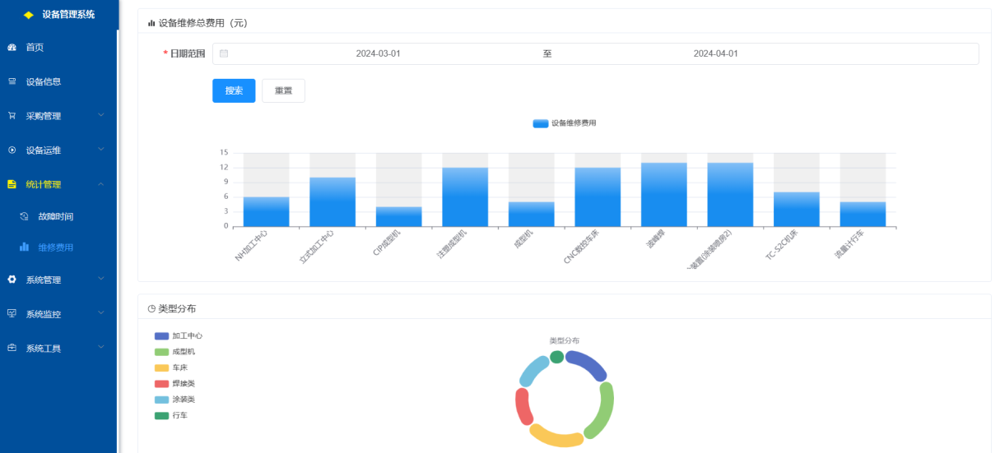Click the 搜索 button
Image resolution: width=1000 pixels, height=453 pixels.
click(x=234, y=90)
